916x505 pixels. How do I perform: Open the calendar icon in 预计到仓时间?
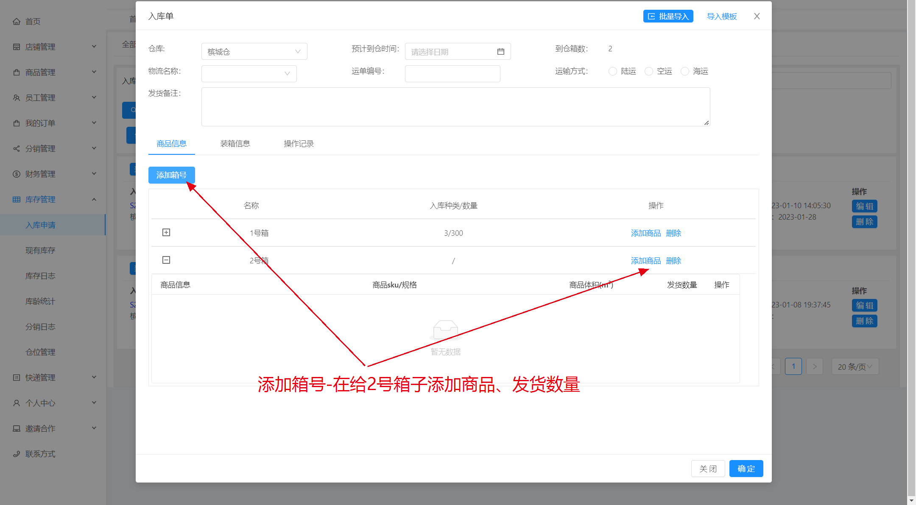[501, 52]
